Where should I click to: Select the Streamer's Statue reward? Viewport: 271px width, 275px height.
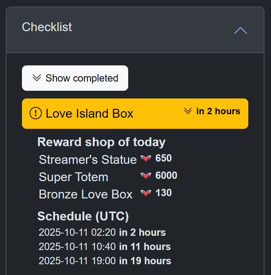click(88, 160)
